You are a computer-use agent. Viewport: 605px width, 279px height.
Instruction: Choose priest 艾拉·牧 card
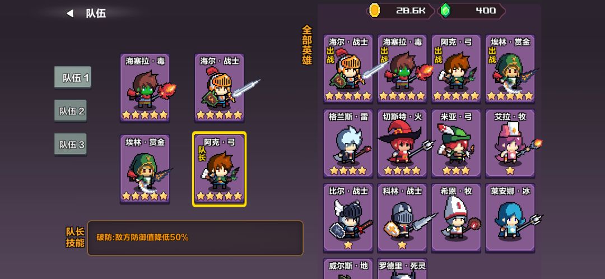click(510, 143)
